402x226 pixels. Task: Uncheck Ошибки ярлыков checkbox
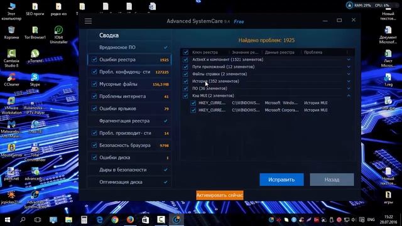tap(94, 109)
